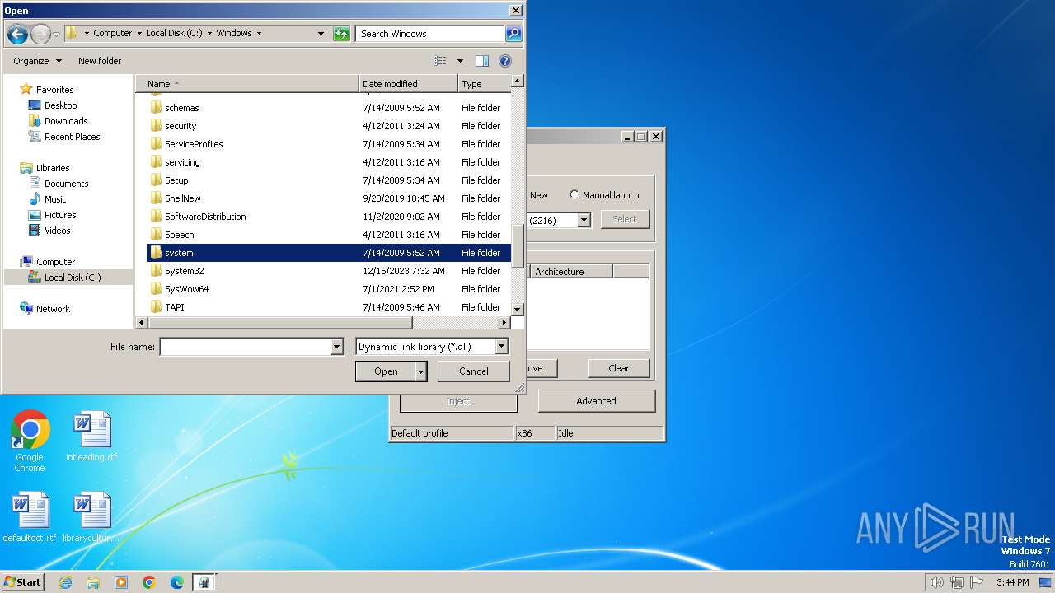The image size is (1055, 593).
Task: Select the Music library
Action: (x=55, y=199)
